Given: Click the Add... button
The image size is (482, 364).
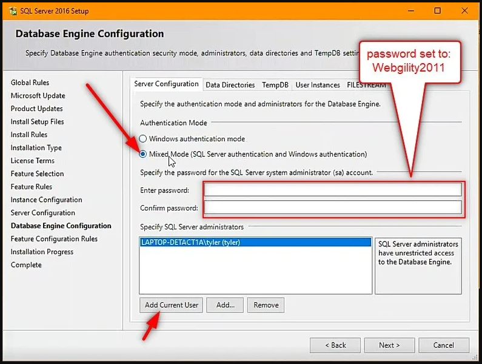Looking at the screenshot, I should [x=225, y=305].
